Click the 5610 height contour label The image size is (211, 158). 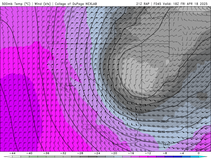[161, 132]
